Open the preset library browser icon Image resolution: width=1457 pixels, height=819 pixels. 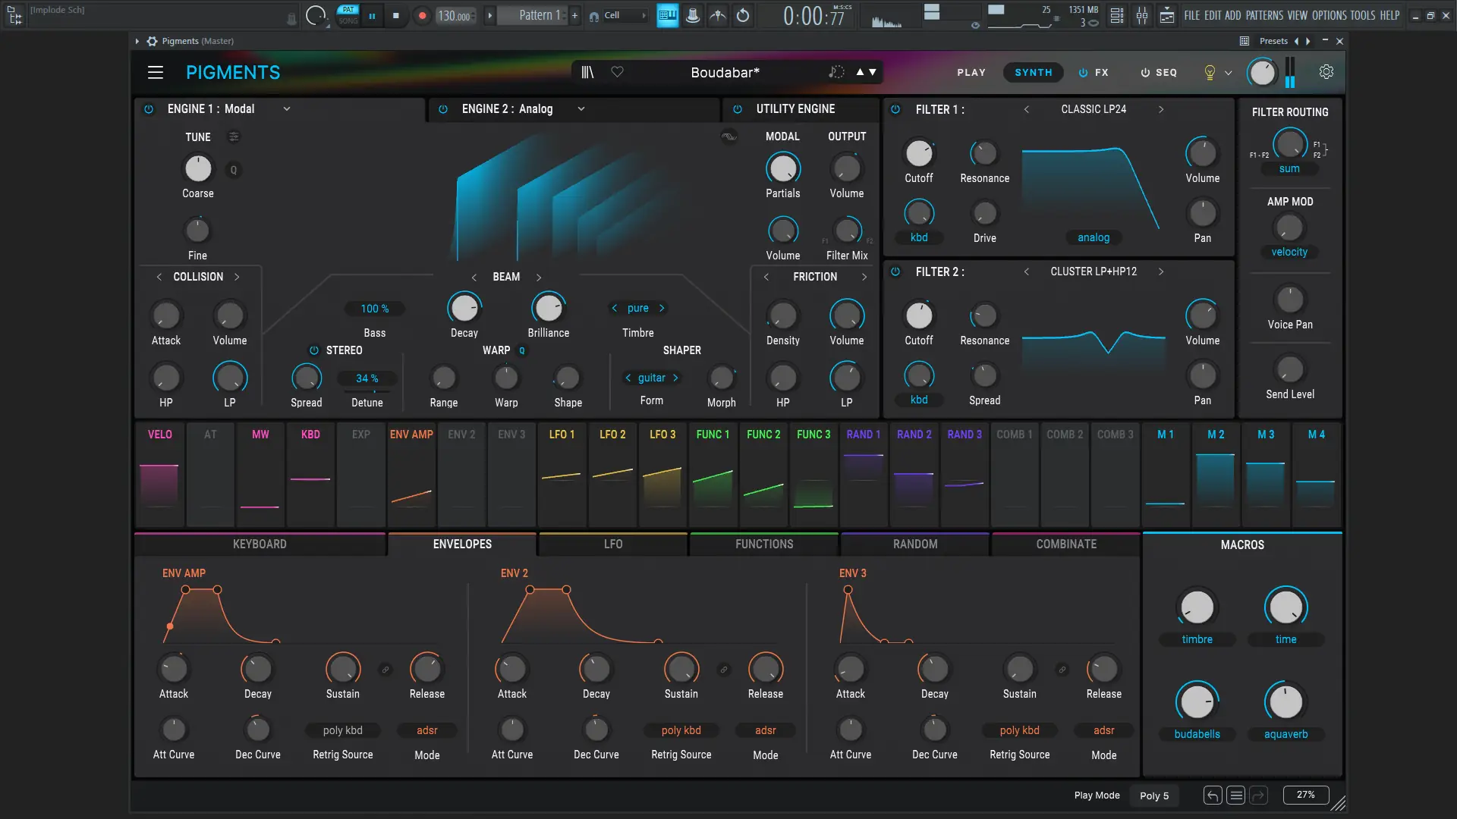click(x=587, y=72)
